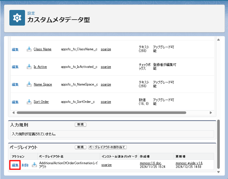Viewport: 228px width, 179px height.
Task: Click ページレイアウトの割り当て button
Action: coord(107,147)
